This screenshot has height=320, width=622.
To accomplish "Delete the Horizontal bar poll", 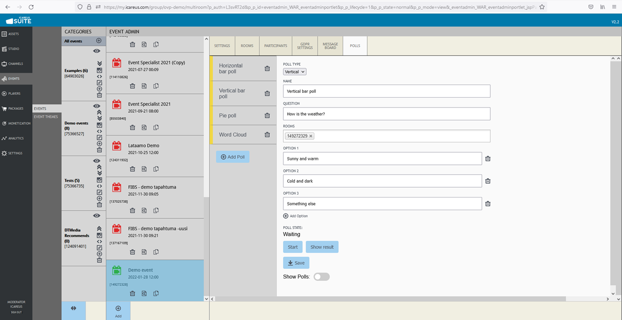I will 267,69.
